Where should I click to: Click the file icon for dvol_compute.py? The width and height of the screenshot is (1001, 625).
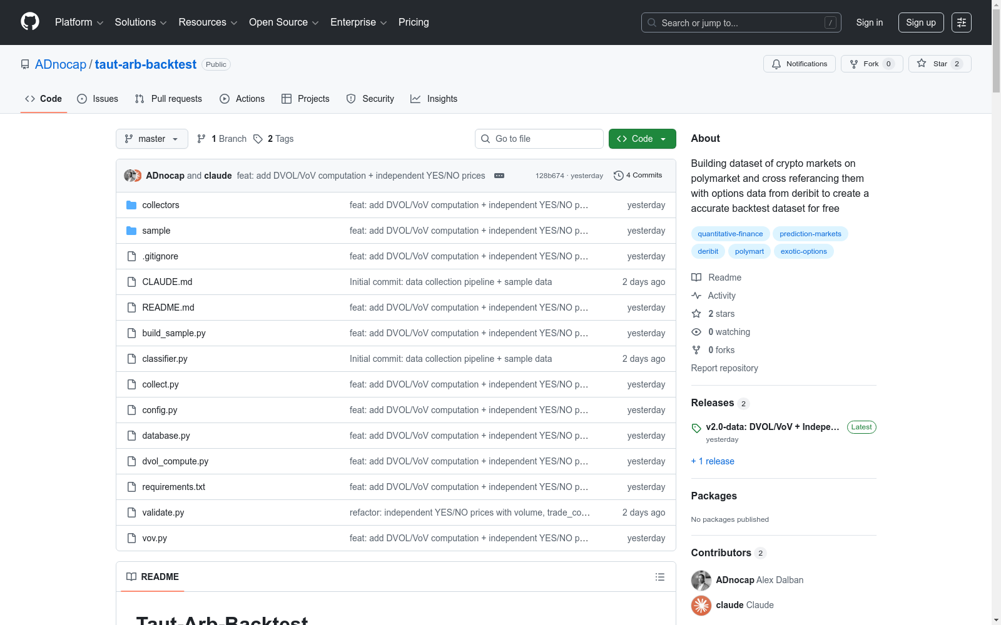[x=131, y=461]
